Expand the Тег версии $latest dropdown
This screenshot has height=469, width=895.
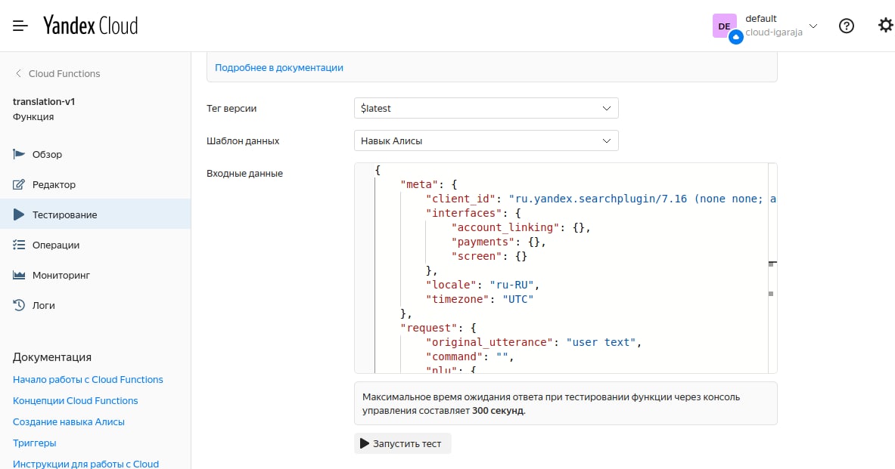click(486, 108)
